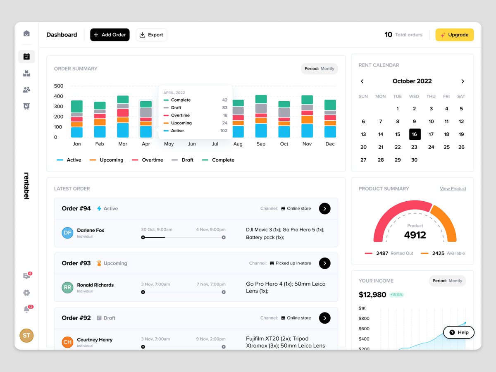The height and width of the screenshot is (372, 496).
Task: Open Order #94 details arrow
Action: pos(324,209)
